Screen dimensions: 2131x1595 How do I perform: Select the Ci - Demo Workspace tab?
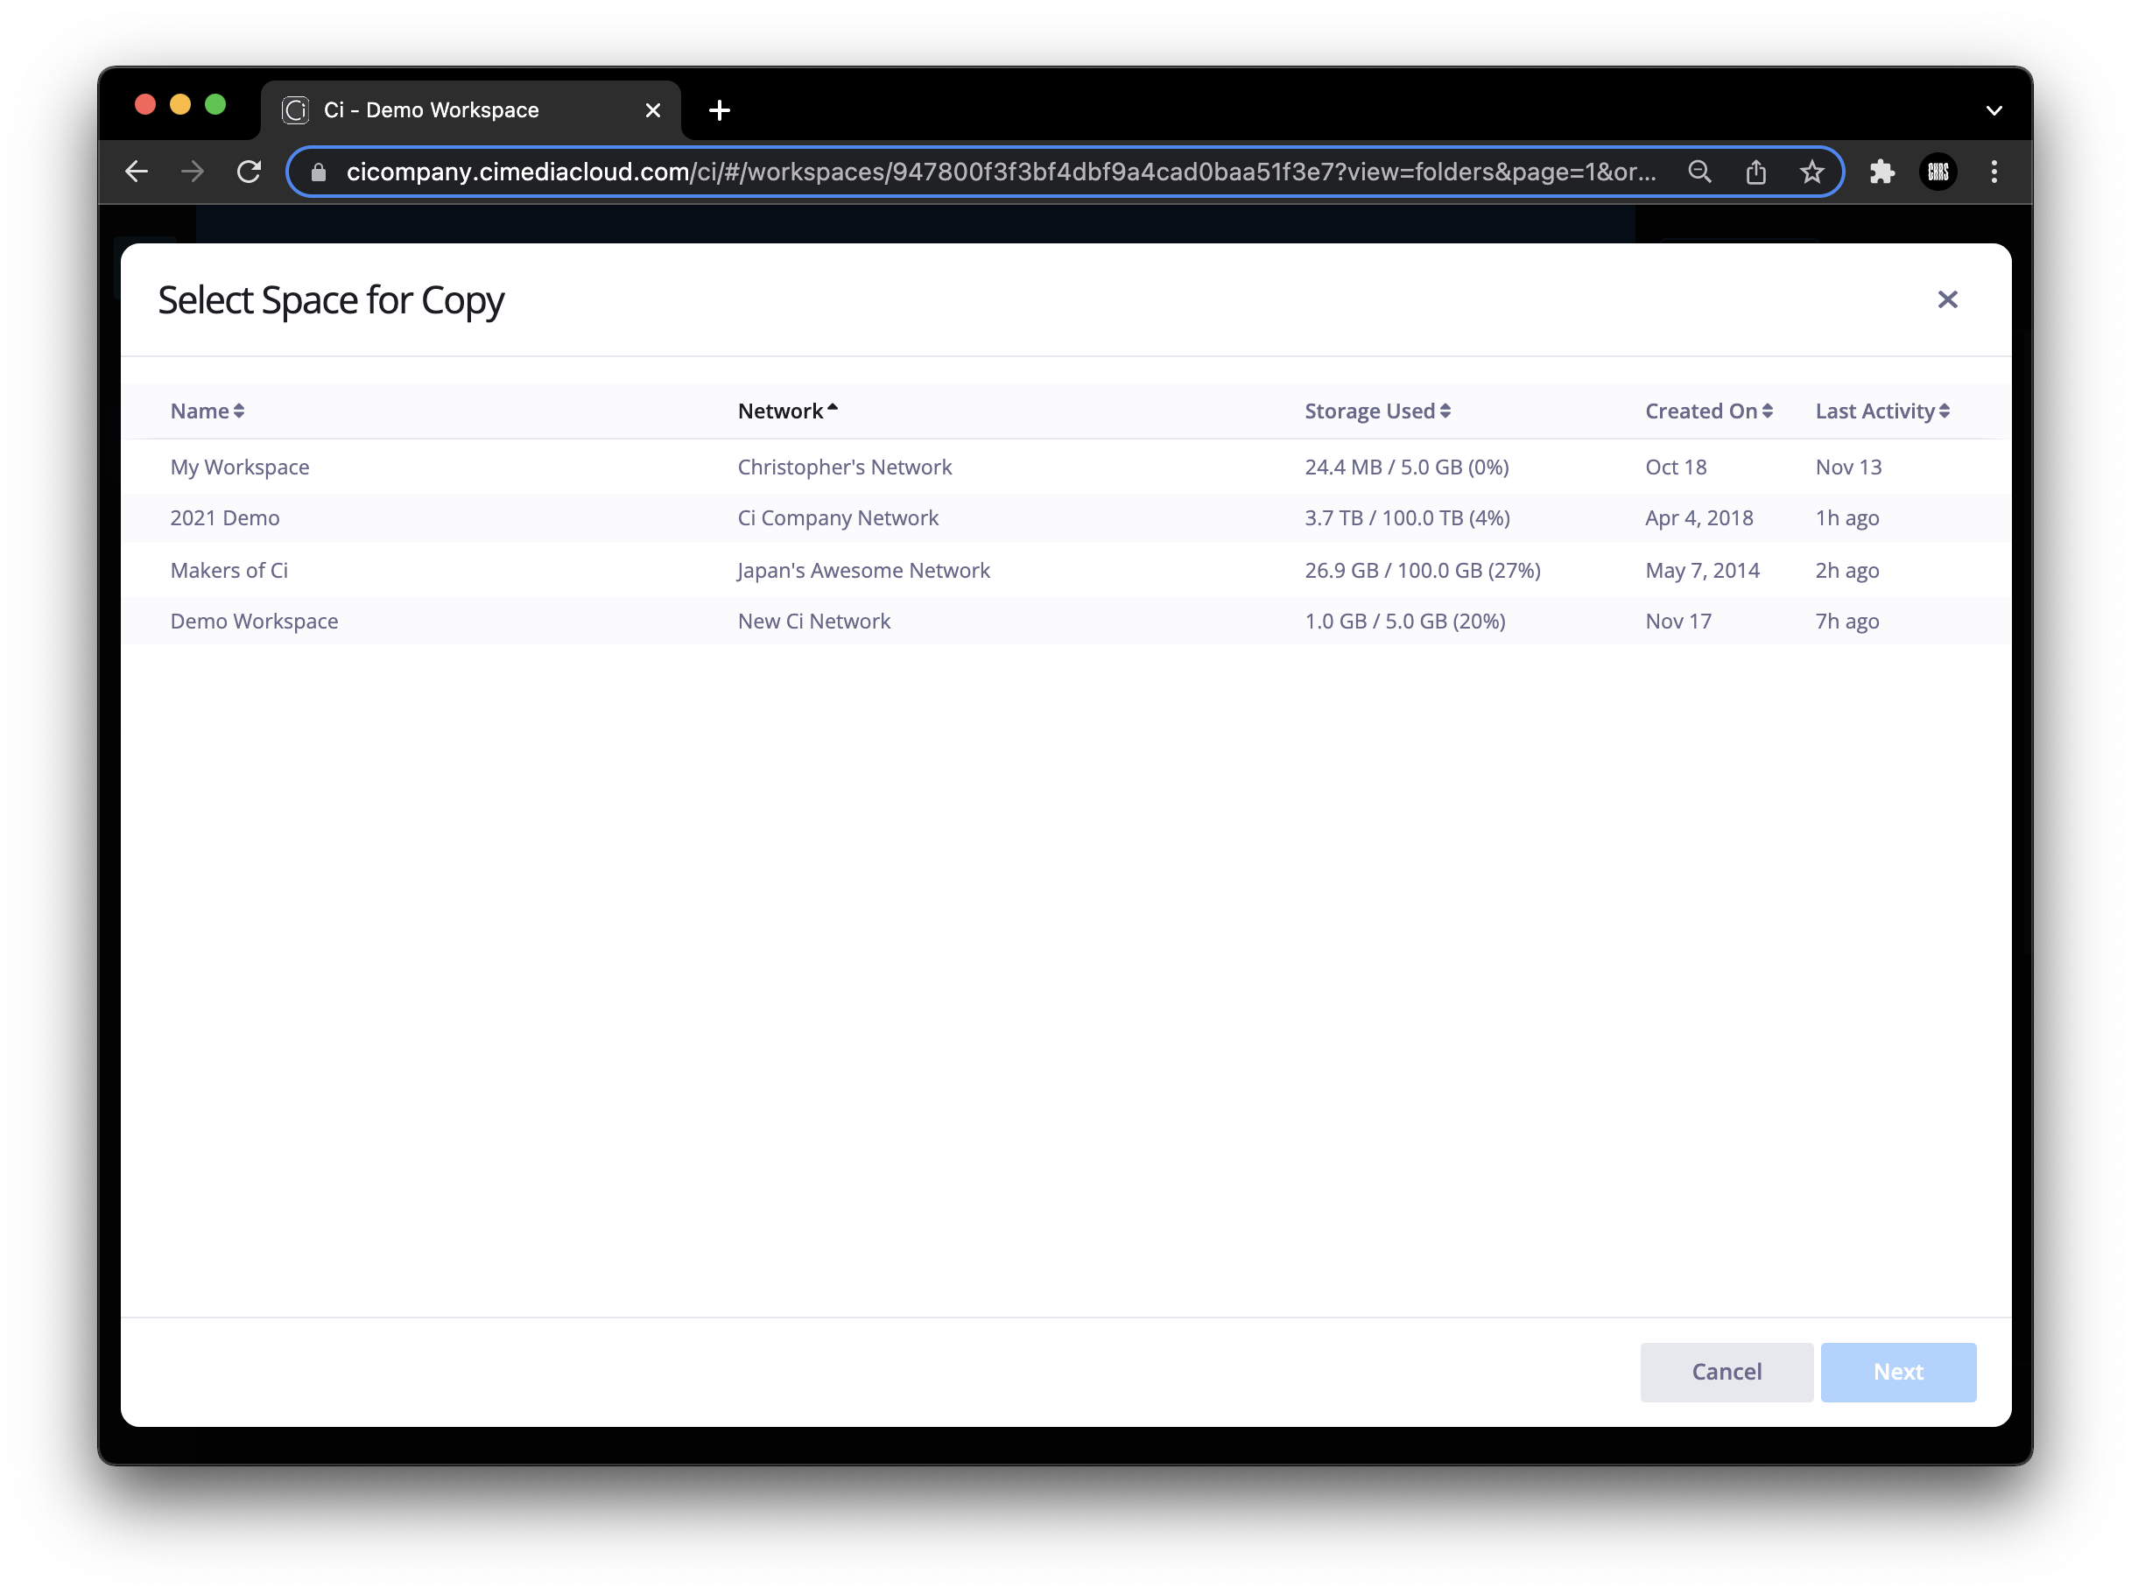click(470, 109)
